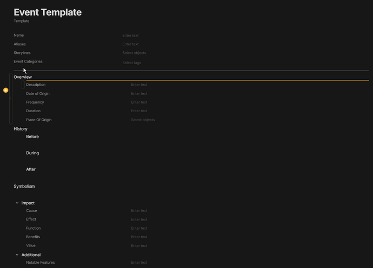Collapse the Impact section chevron

pyautogui.click(x=17, y=203)
